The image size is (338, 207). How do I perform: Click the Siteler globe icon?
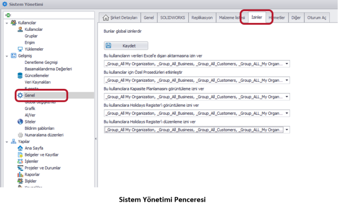(x=20, y=121)
